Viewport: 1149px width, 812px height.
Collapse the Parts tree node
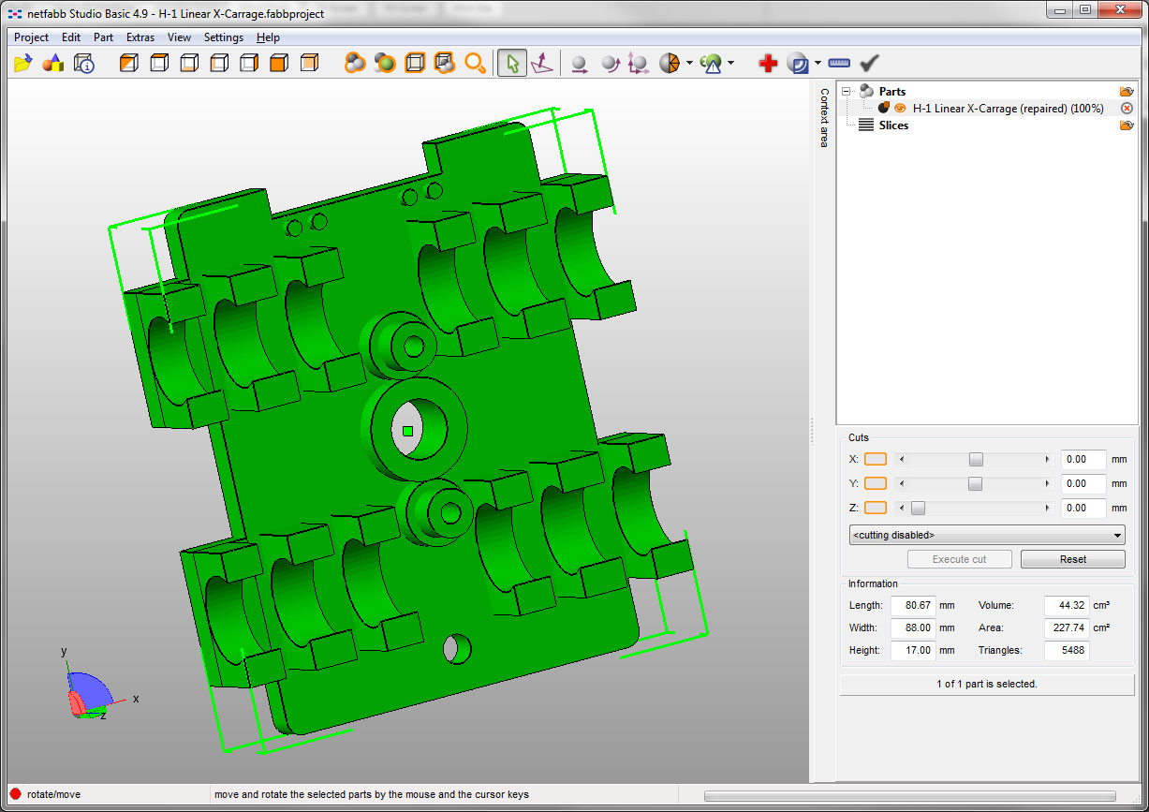tap(847, 92)
